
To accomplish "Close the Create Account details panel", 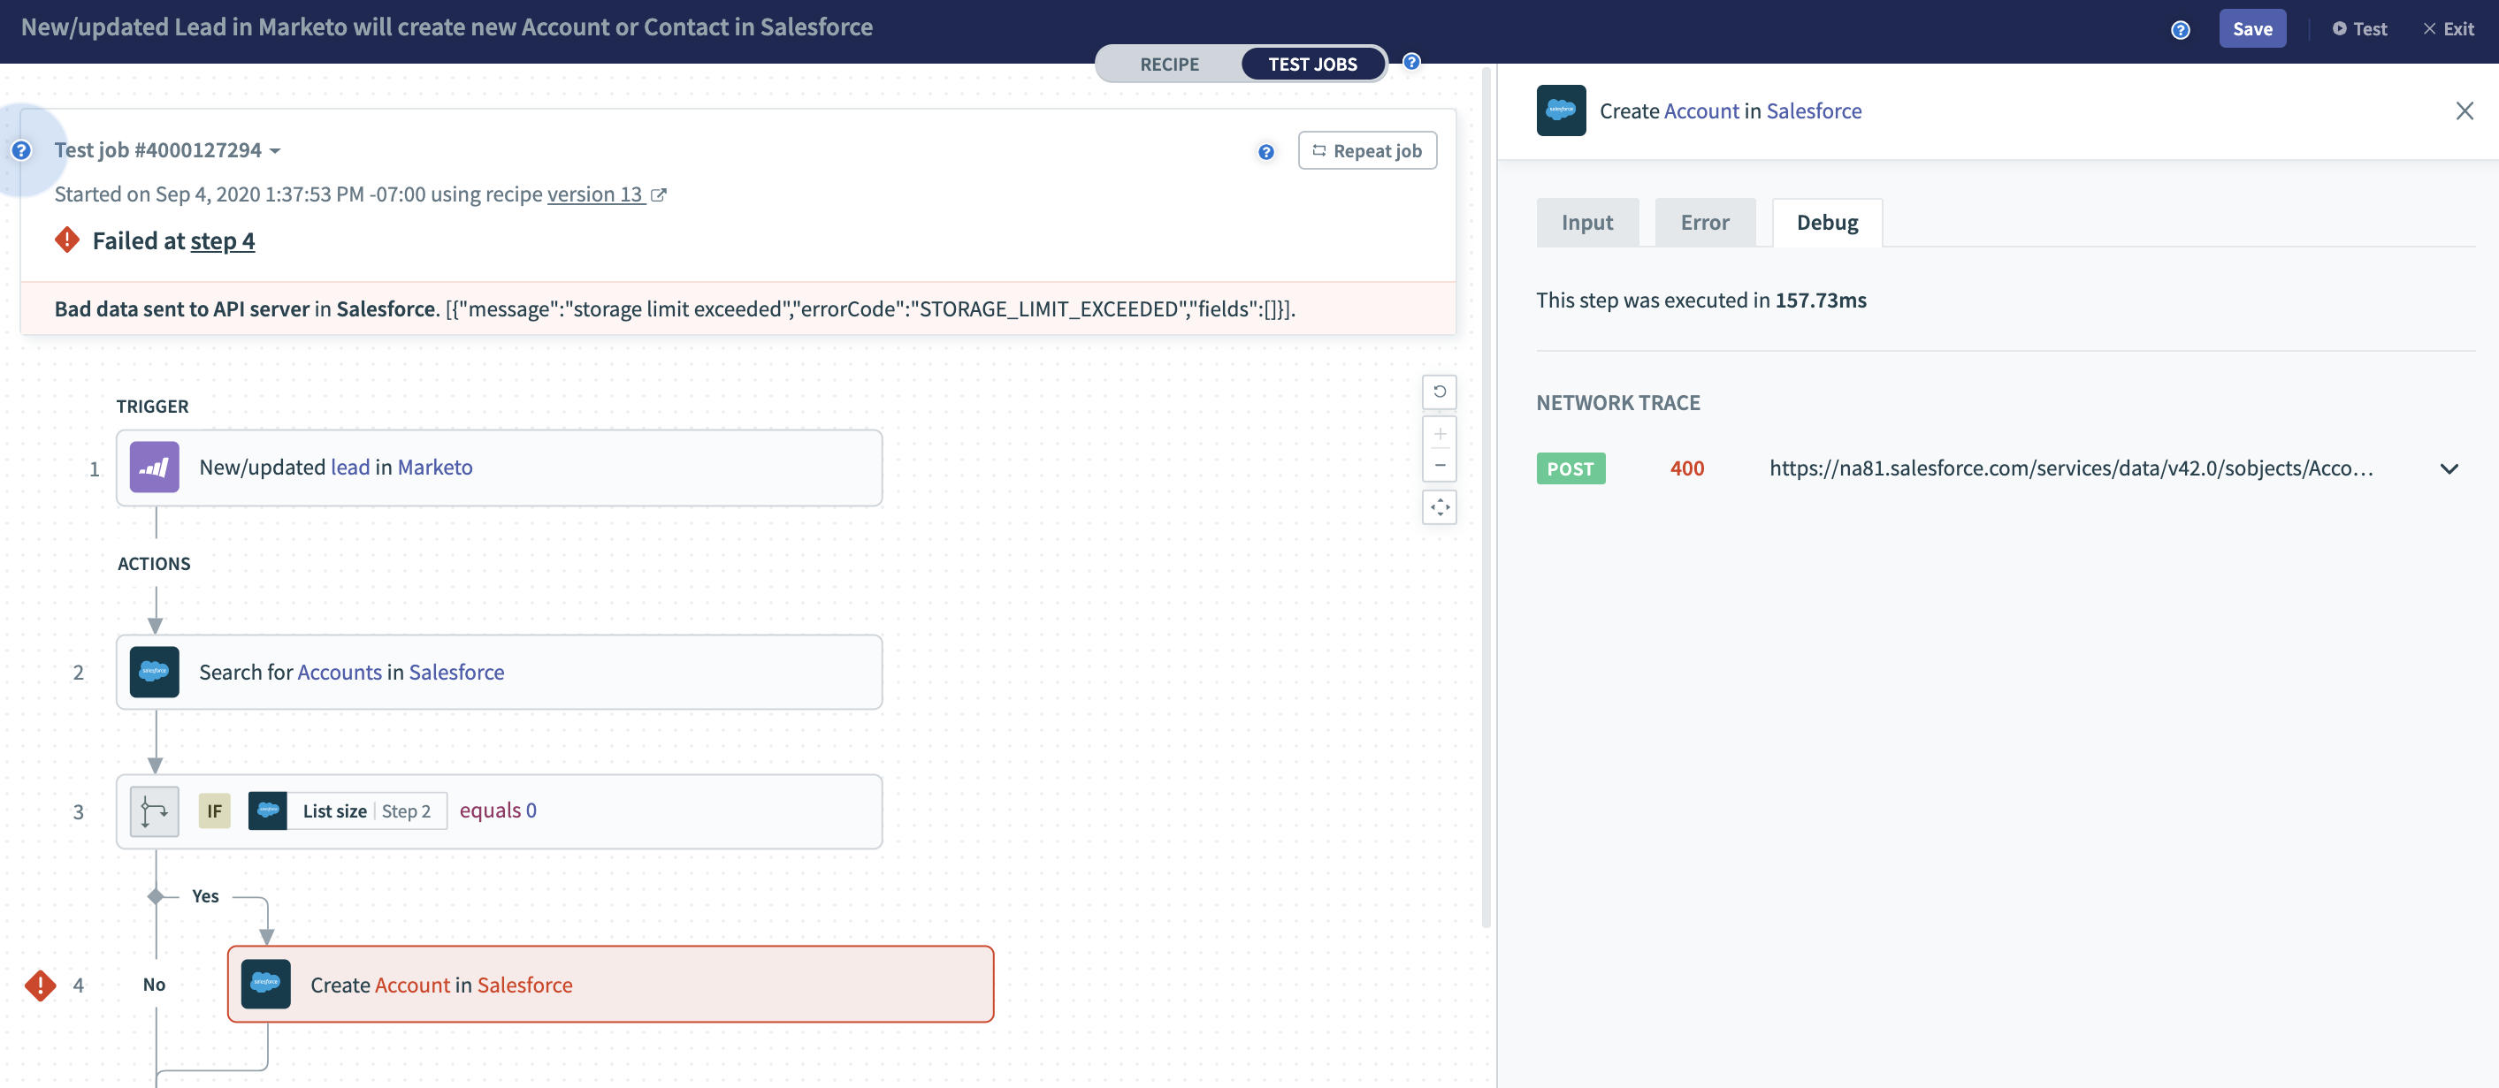I will tap(2463, 110).
